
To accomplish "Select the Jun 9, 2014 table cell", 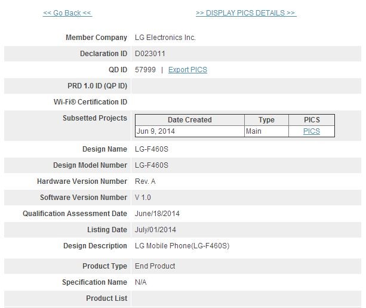I will (189, 131).
